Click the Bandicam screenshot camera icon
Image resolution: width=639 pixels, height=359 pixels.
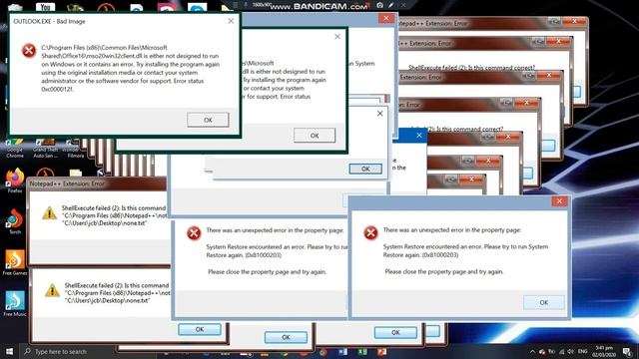pos(379,5)
